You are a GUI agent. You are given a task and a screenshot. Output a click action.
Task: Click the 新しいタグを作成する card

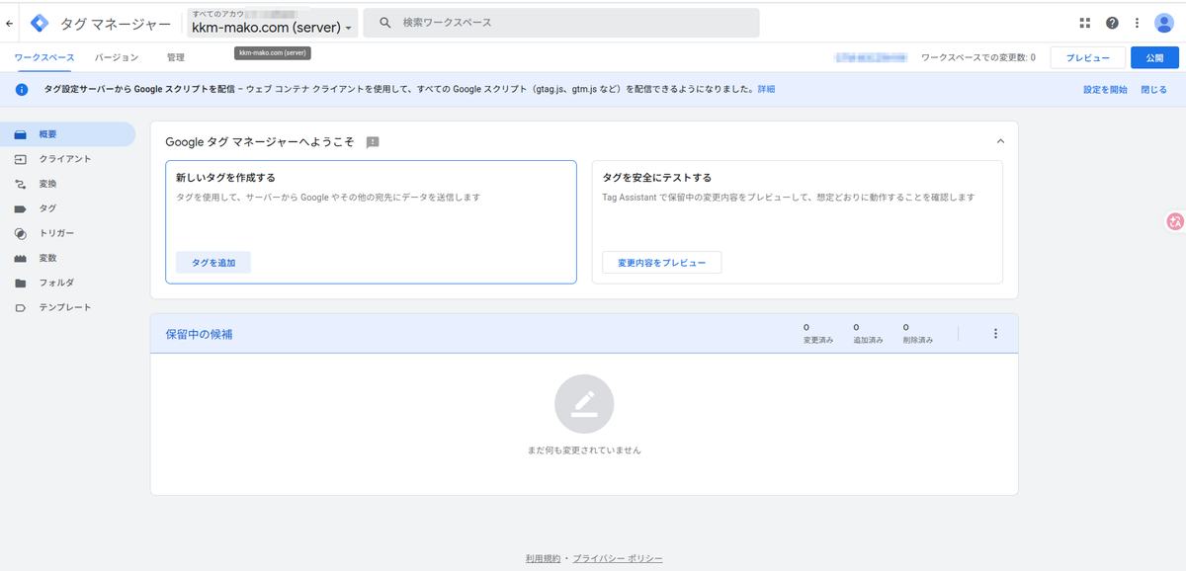click(x=371, y=222)
